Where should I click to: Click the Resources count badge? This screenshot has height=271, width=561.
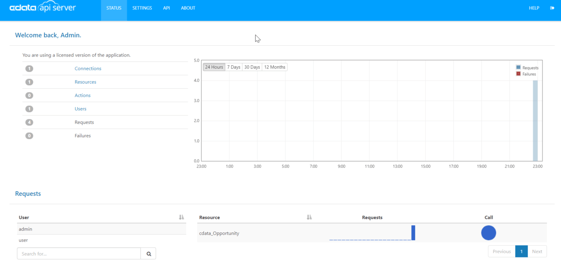click(29, 82)
